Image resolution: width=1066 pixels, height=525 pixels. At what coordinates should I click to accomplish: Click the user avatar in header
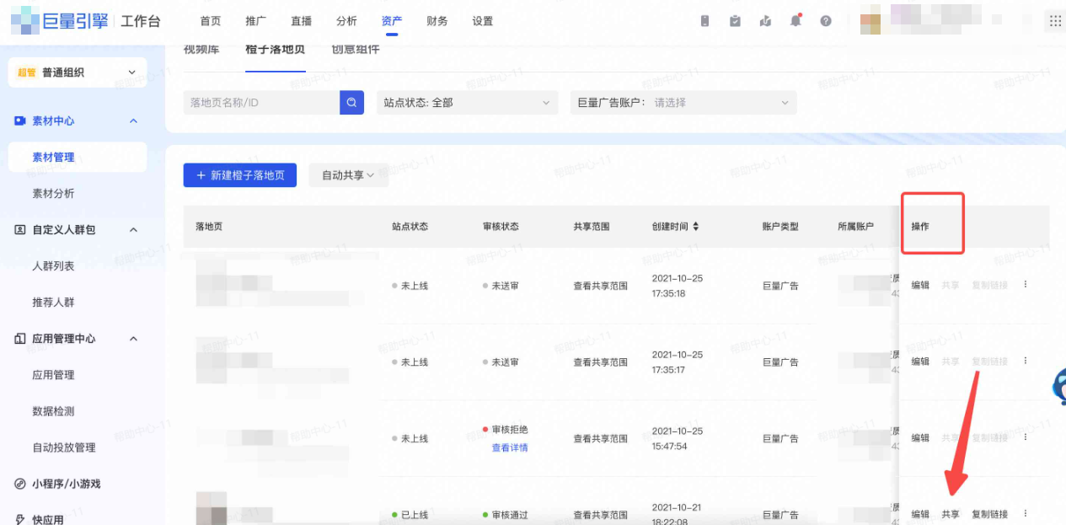point(871,21)
